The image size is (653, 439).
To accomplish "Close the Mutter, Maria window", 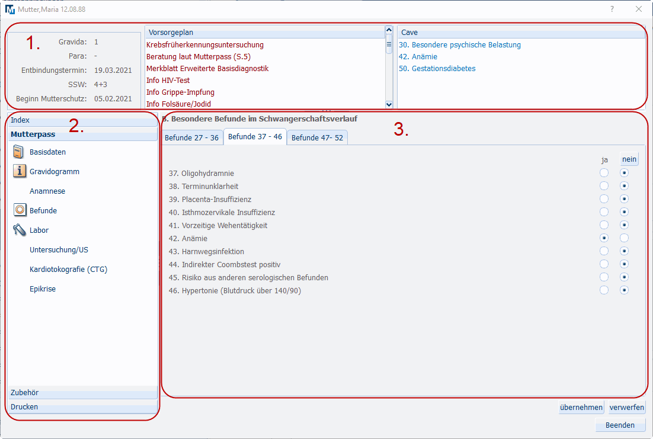I will (638, 9).
